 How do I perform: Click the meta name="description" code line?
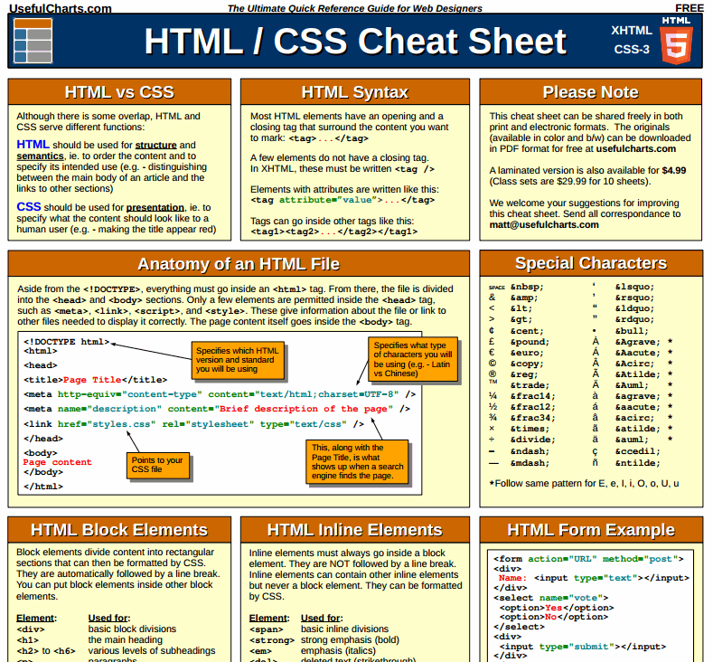(x=217, y=409)
